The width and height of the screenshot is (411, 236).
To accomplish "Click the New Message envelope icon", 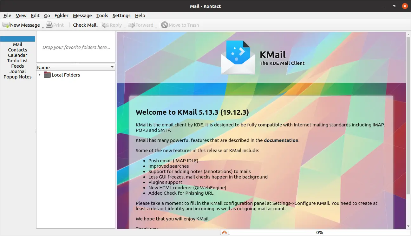I will click(6, 25).
